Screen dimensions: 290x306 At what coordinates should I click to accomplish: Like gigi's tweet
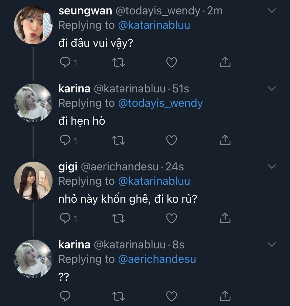[x=171, y=219]
